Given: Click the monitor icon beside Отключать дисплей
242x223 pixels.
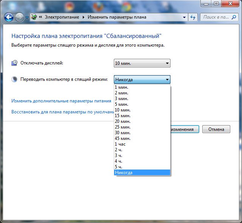Looking at the screenshot, I should click(x=14, y=63).
